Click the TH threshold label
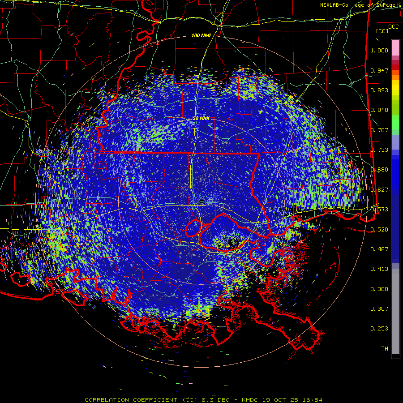This screenshot has width=403, height=403. pyautogui.click(x=385, y=349)
